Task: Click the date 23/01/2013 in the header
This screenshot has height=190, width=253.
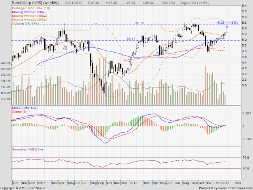Action: pyautogui.click(x=73, y=3)
